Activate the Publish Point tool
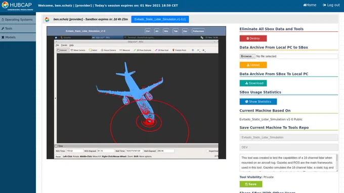 pyautogui.click(x=179, y=50)
